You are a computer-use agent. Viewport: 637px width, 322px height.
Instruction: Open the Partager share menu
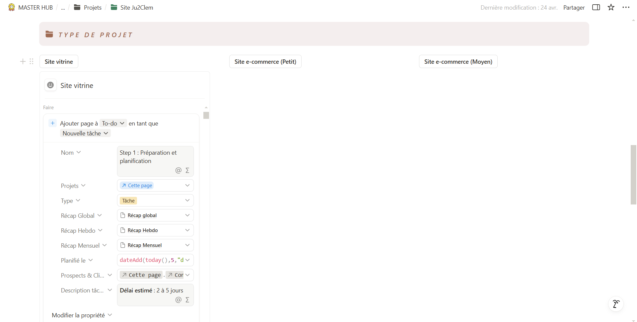coord(574,7)
